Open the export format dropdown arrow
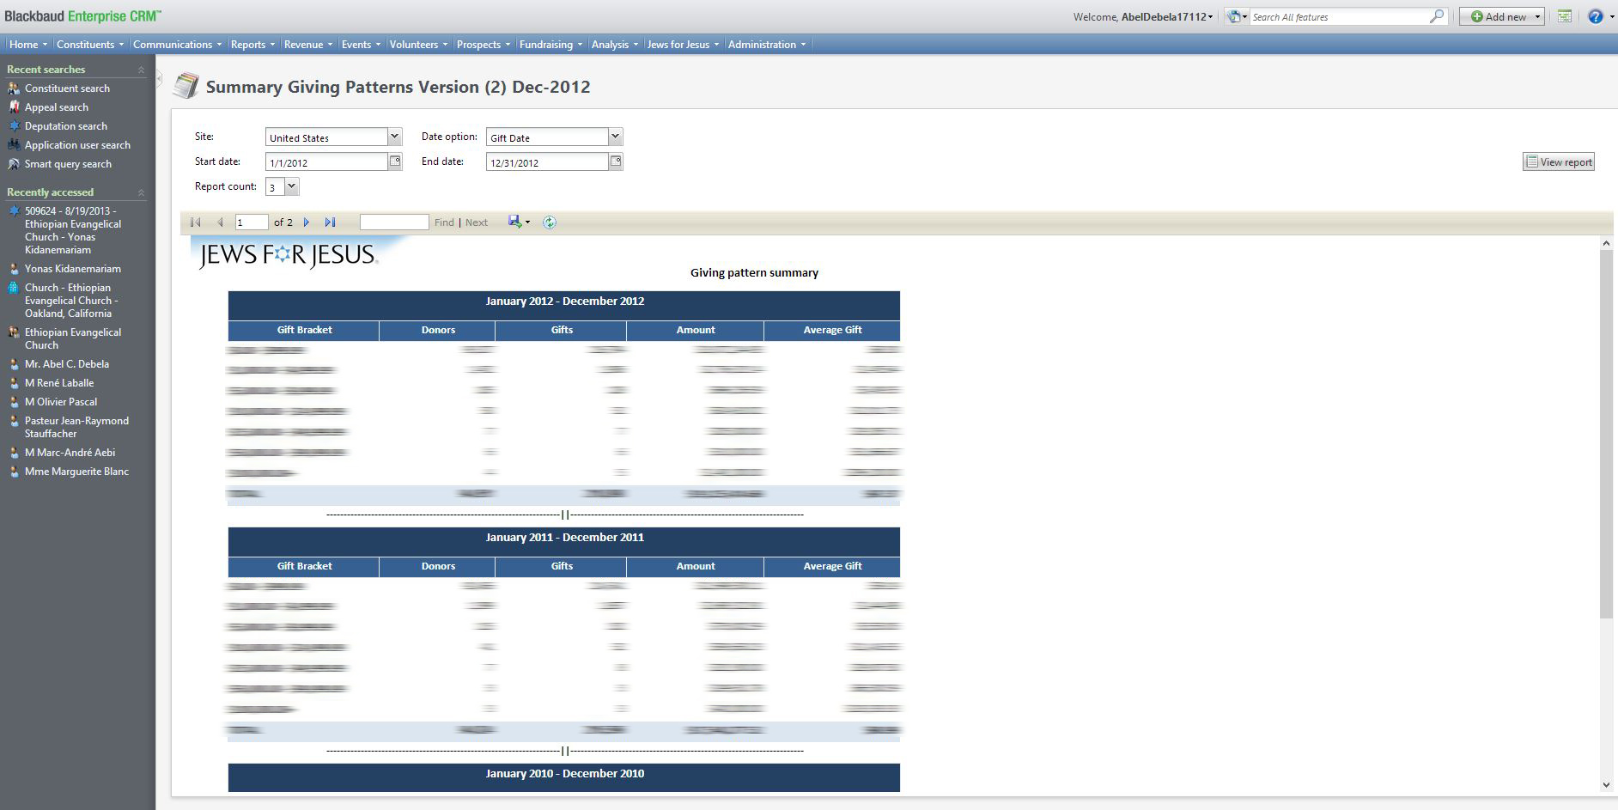This screenshot has height=810, width=1618. coord(527,222)
